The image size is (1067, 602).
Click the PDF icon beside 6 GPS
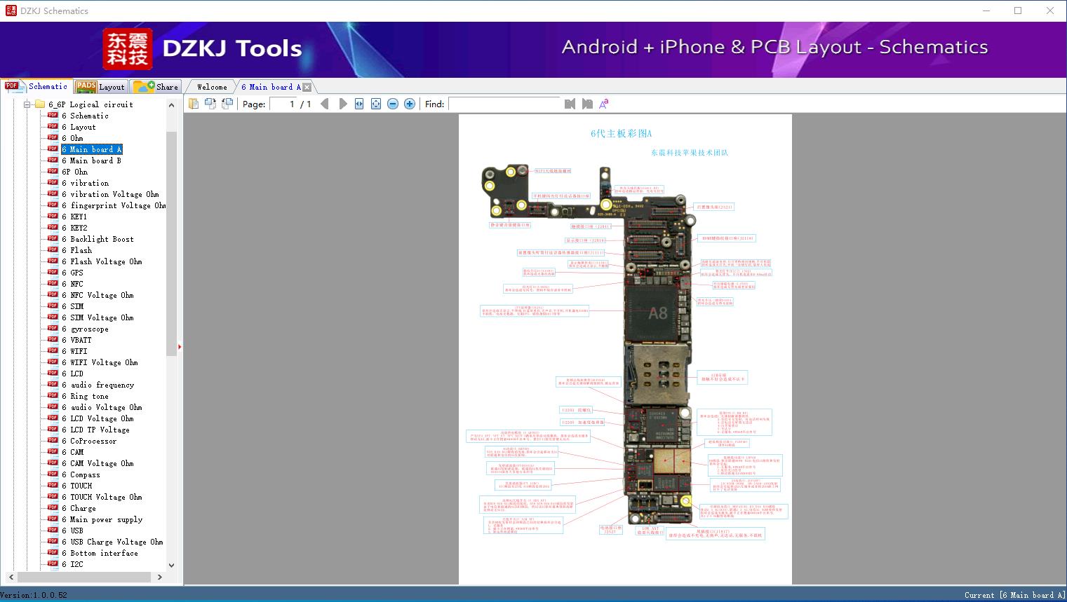tap(53, 273)
